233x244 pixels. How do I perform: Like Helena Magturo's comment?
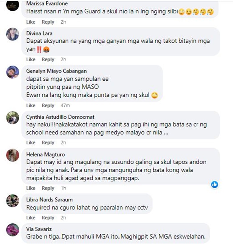[31, 188]
